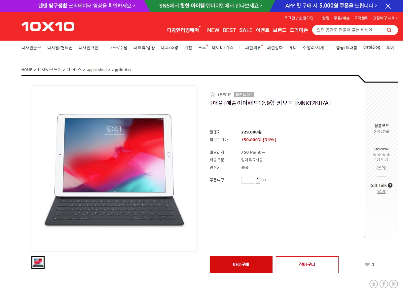
Task: Click the 10X10 logo
Action: tap(48, 26)
